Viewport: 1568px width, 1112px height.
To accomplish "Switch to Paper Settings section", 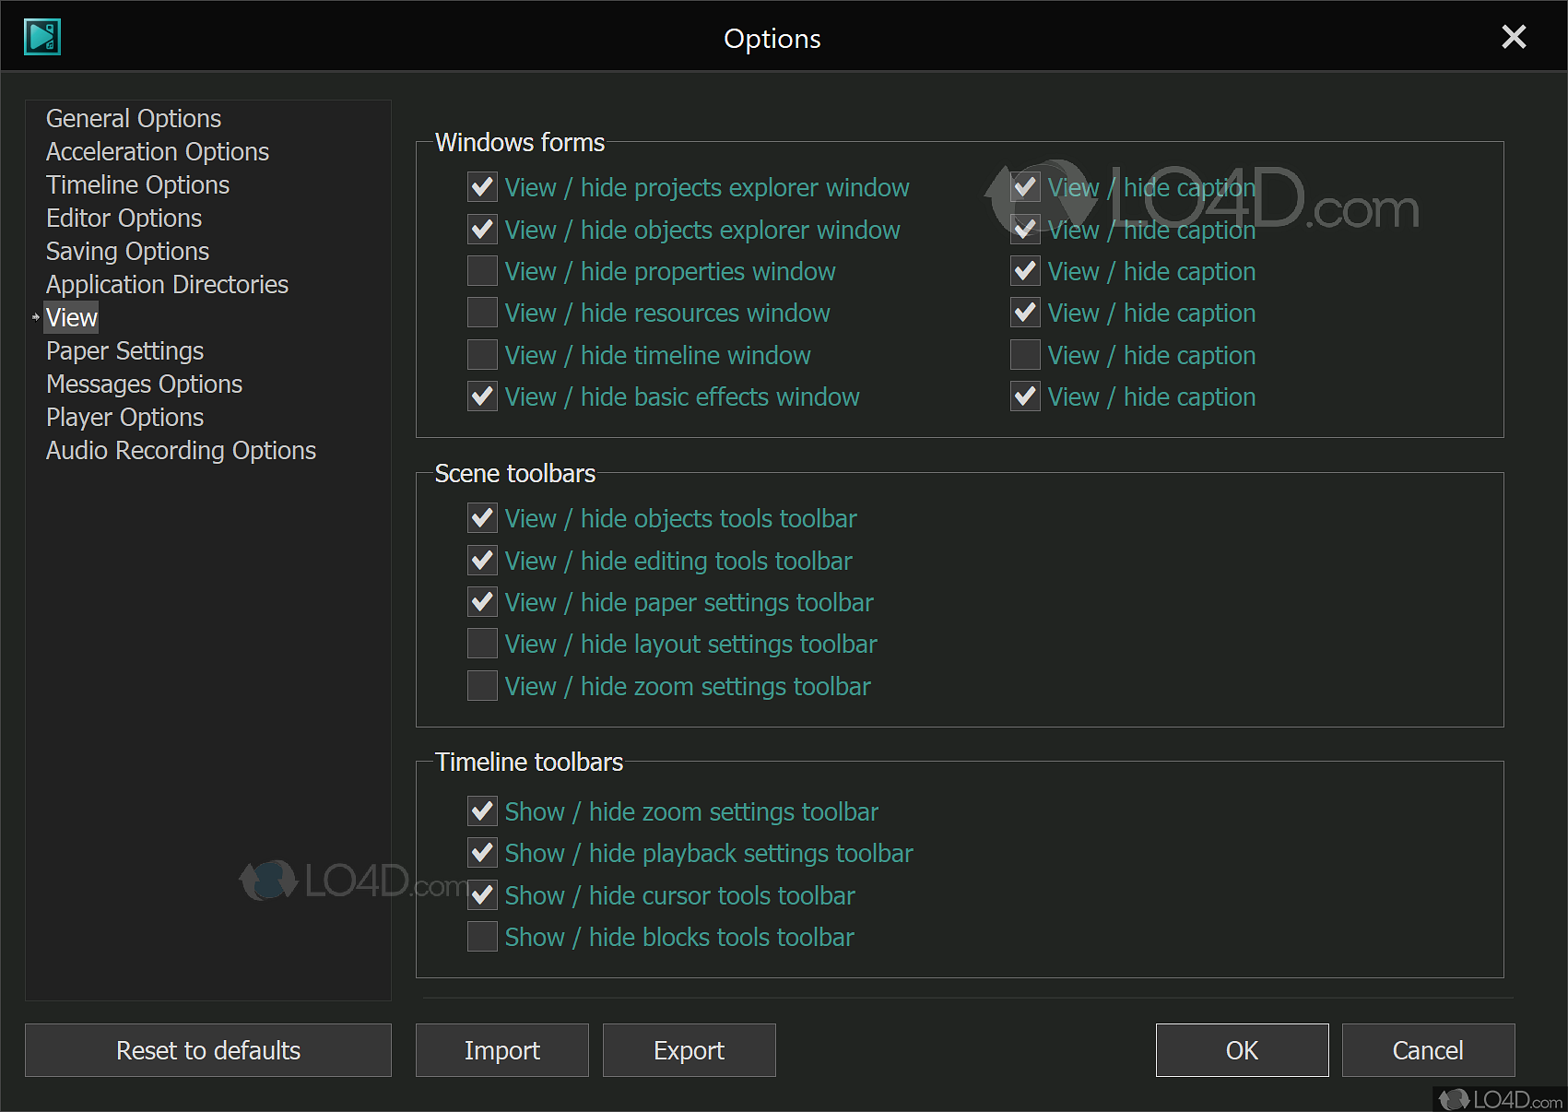I will tap(124, 351).
